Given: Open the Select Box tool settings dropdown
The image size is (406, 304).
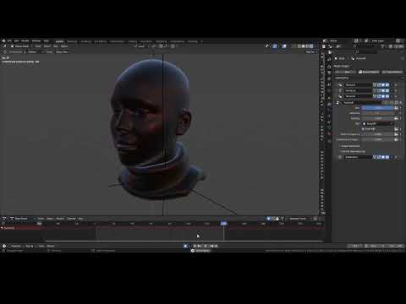Looking at the screenshot, I should (x=63, y=52).
